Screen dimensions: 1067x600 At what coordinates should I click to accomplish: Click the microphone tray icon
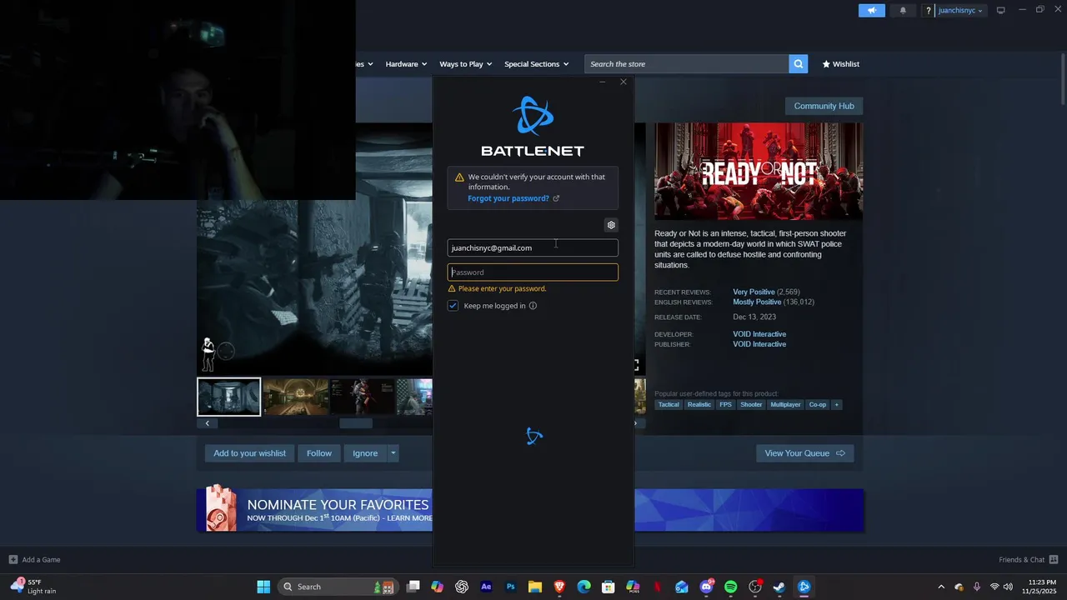point(976,587)
